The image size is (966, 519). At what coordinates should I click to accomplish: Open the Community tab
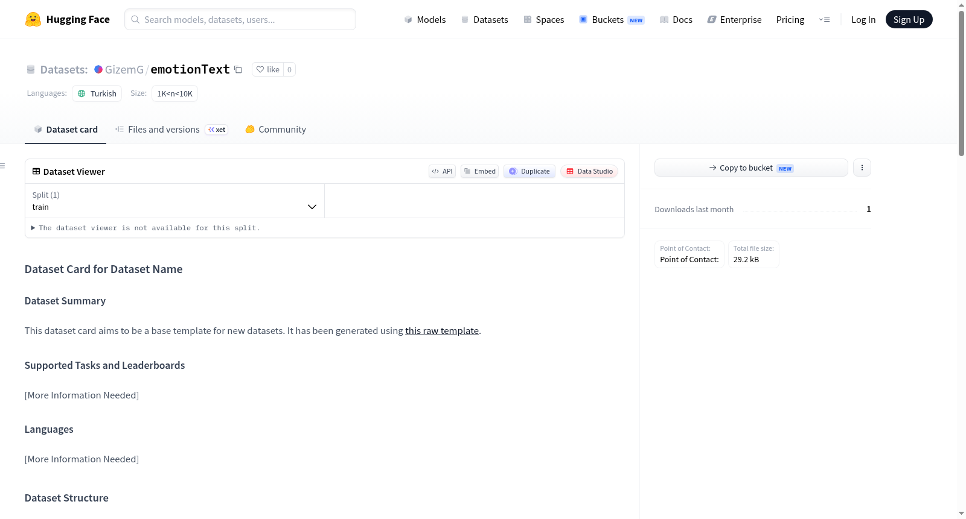pos(275,130)
